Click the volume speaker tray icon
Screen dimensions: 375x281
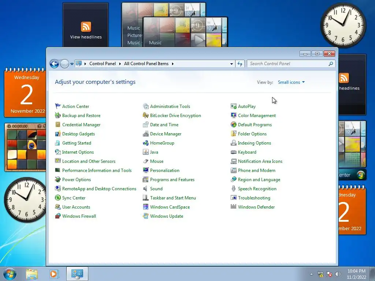click(x=338, y=274)
